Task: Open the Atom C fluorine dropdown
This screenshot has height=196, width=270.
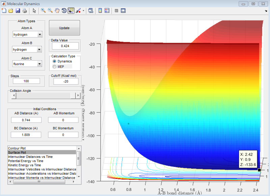Action: point(39,64)
